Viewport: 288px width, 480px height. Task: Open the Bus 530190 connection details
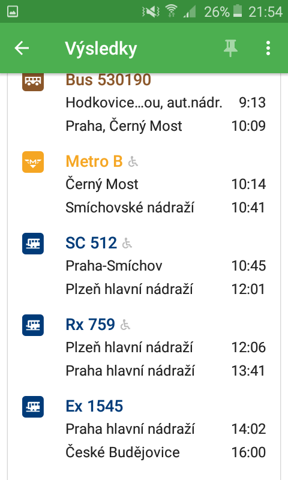coord(109,80)
